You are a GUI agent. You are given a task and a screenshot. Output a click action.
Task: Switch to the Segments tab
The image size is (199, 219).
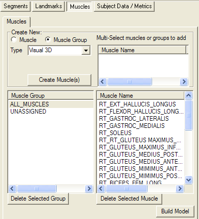tap(15, 6)
